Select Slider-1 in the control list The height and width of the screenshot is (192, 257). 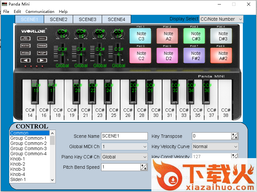click(30, 179)
